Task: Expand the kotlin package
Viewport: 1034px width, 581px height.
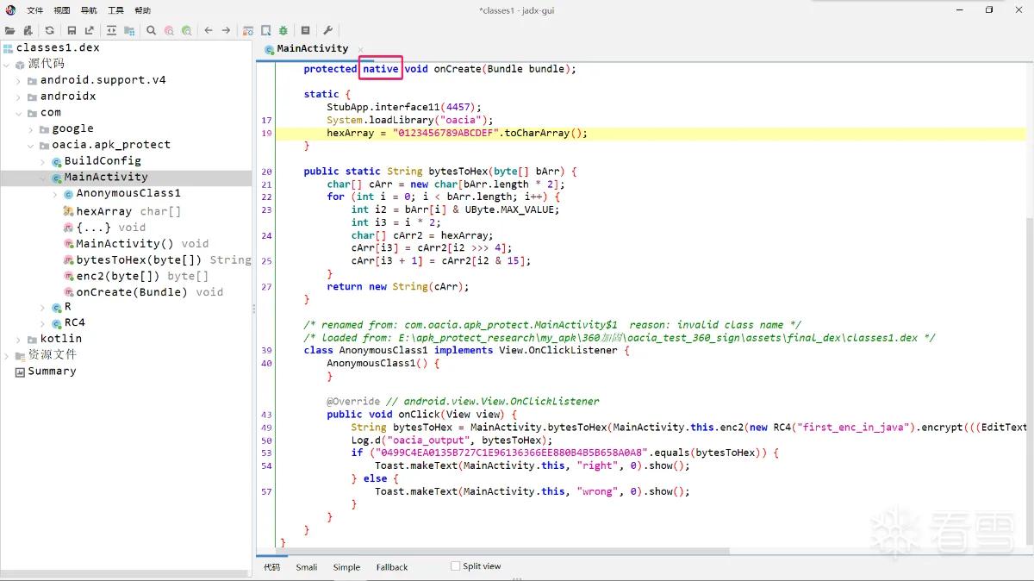Action: [19, 339]
